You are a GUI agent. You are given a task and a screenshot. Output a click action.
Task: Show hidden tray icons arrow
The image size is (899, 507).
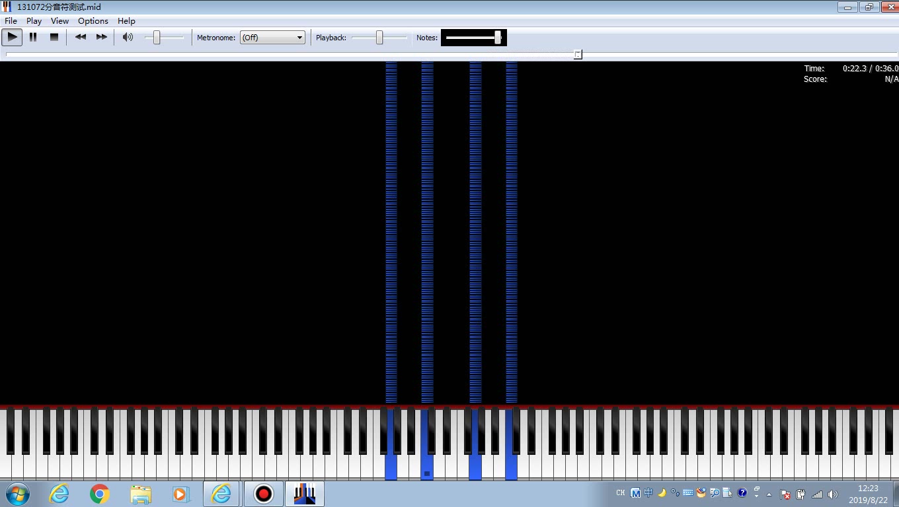(769, 494)
